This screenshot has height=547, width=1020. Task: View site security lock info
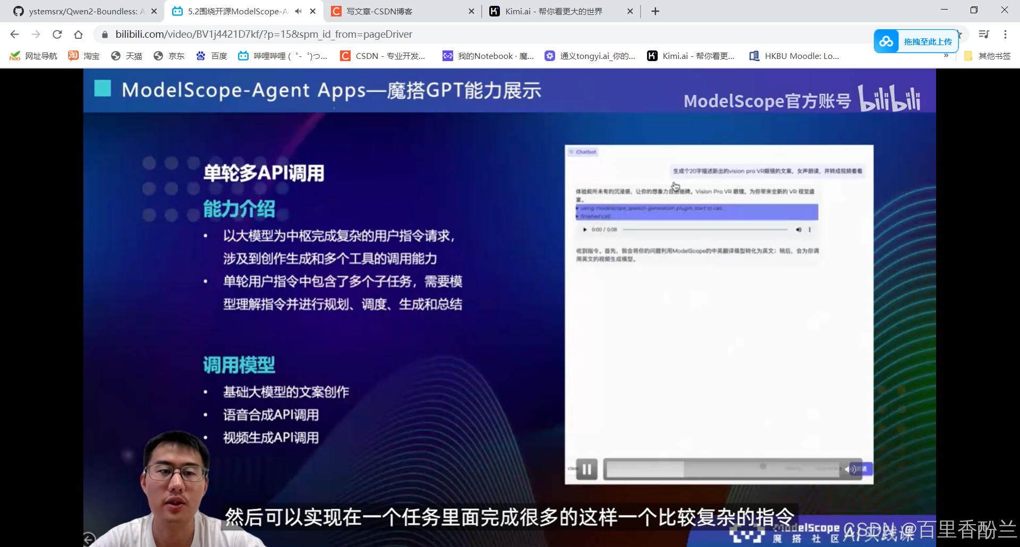(x=105, y=35)
